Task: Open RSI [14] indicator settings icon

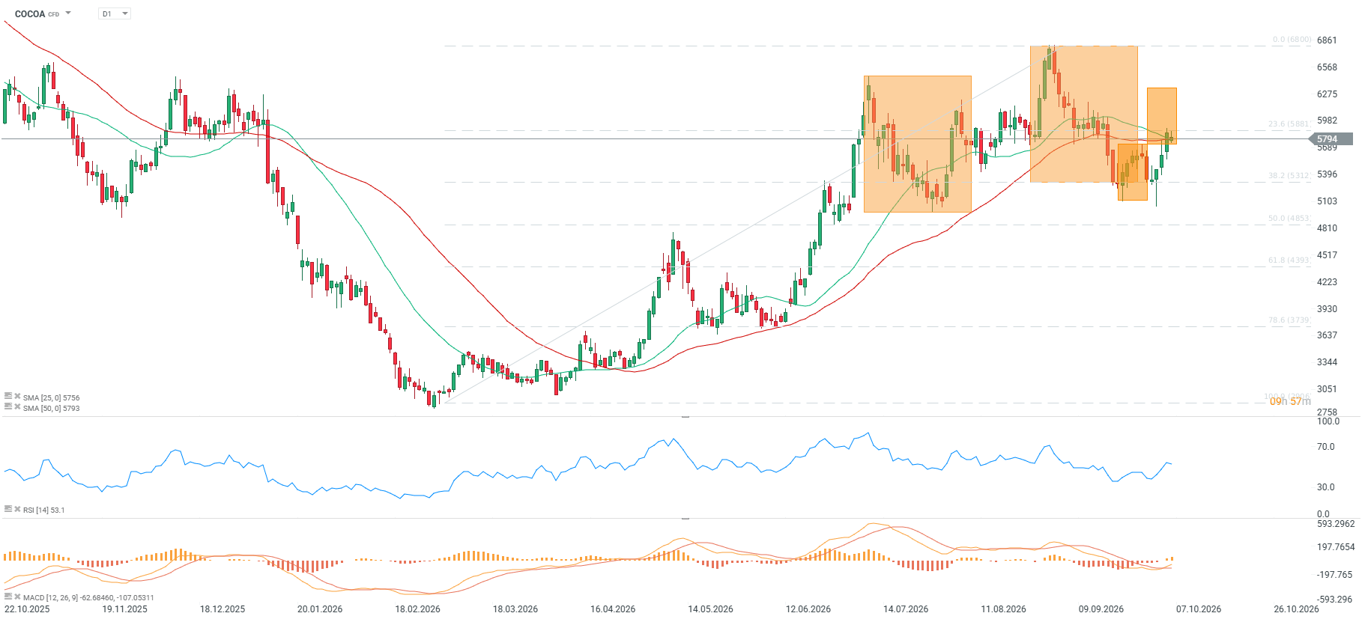Action: (7, 509)
